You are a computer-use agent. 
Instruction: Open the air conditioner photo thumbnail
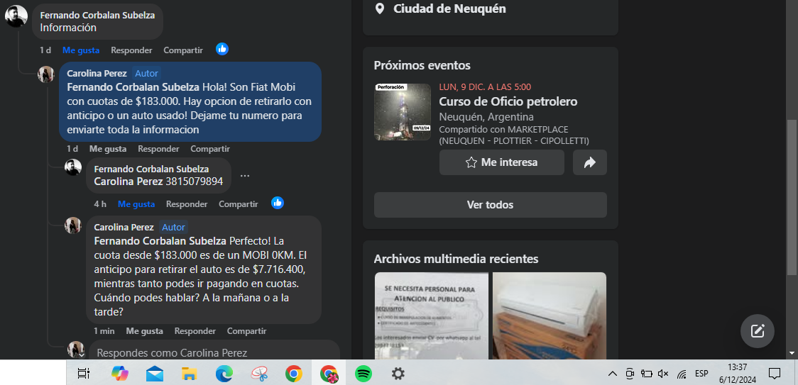click(x=550, y=316)
